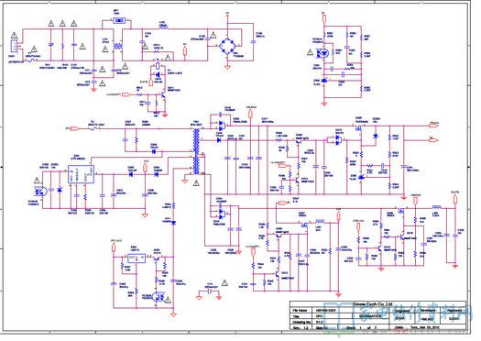Click the company name header in title block
This screenshot has width=481, height=341.
pos(372,303)
